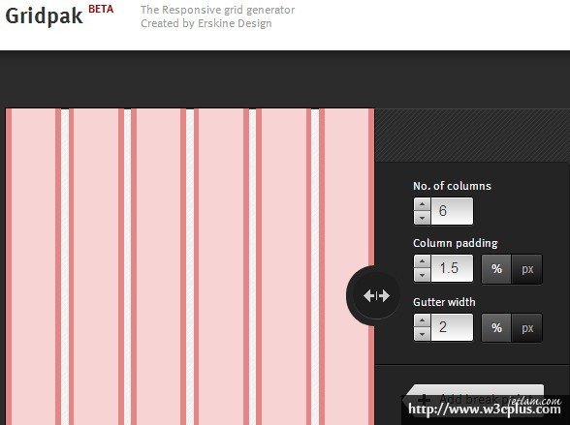Set column padding unit to px

point(527,269)
